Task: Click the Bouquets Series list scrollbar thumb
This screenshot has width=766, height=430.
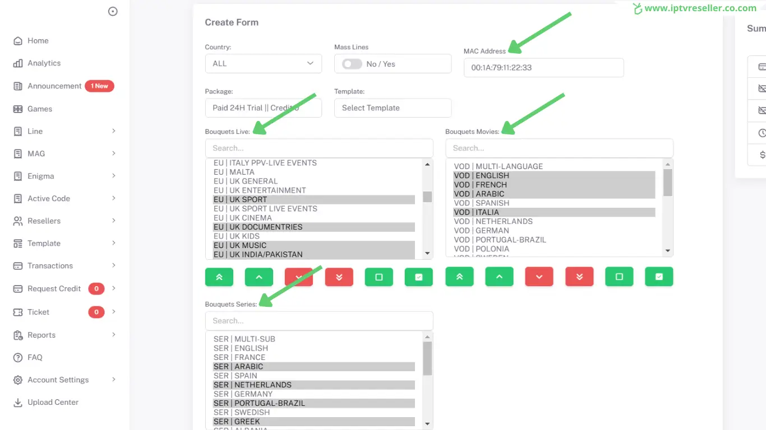Action: [427, 358]
